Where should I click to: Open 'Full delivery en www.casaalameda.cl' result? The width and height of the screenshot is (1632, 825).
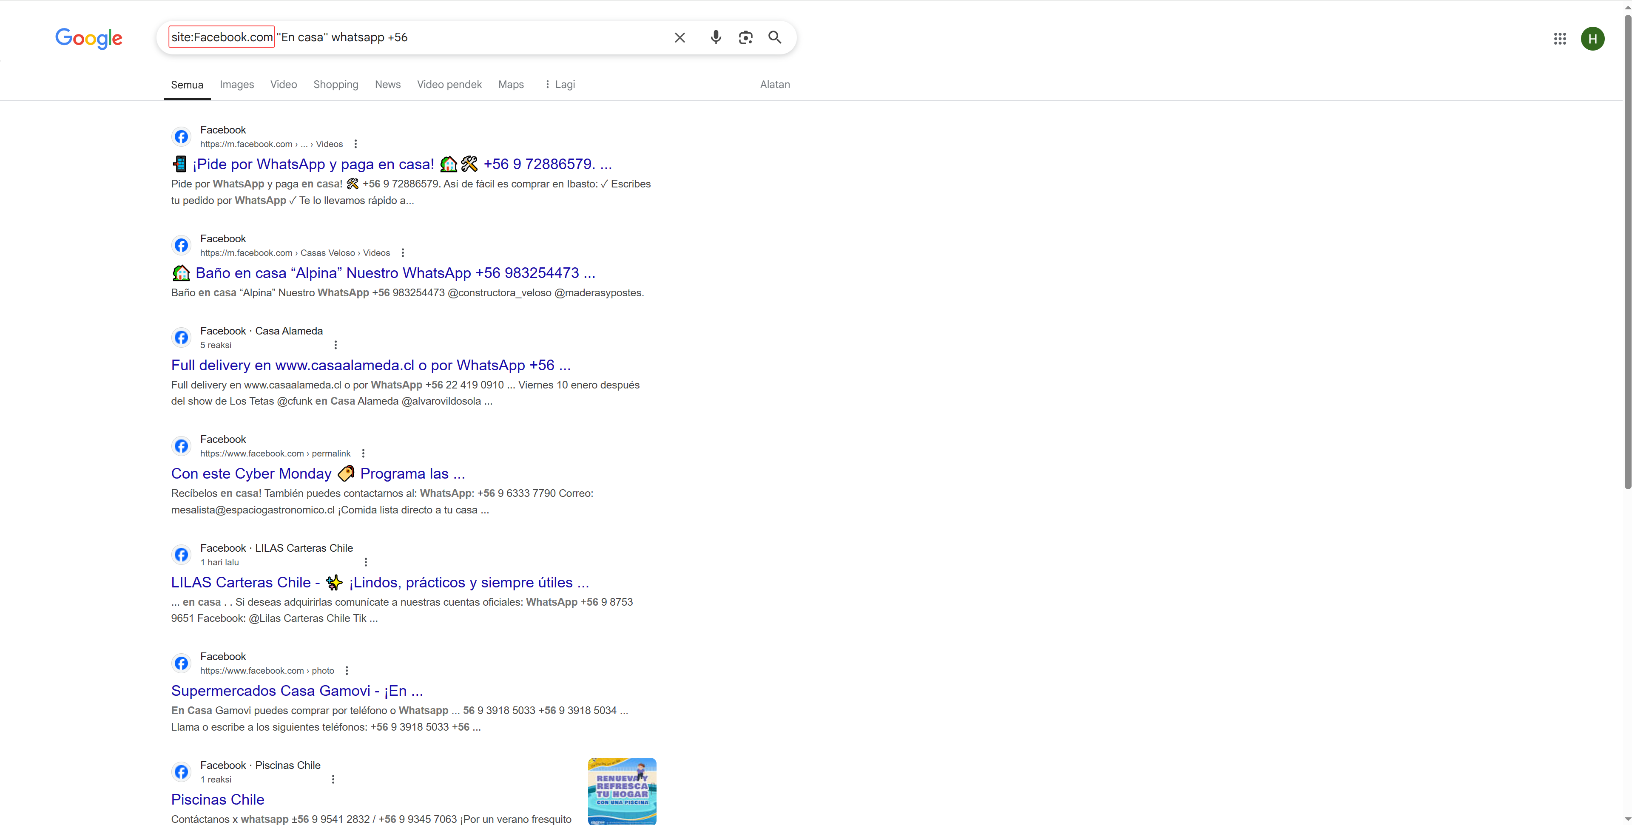tap(371, 366)
